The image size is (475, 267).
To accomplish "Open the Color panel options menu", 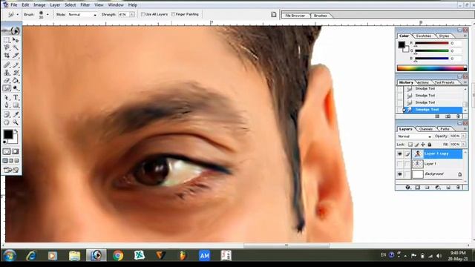I will tap(465, 36).
